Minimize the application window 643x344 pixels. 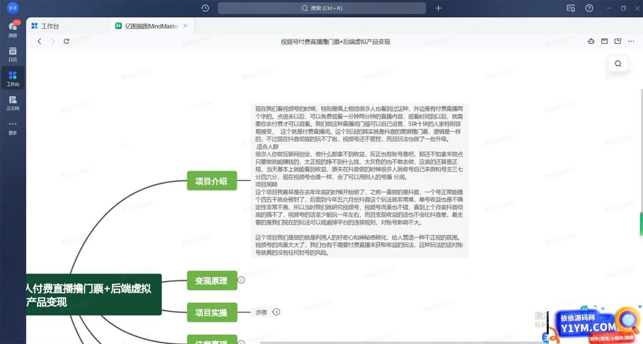[609, 8]
